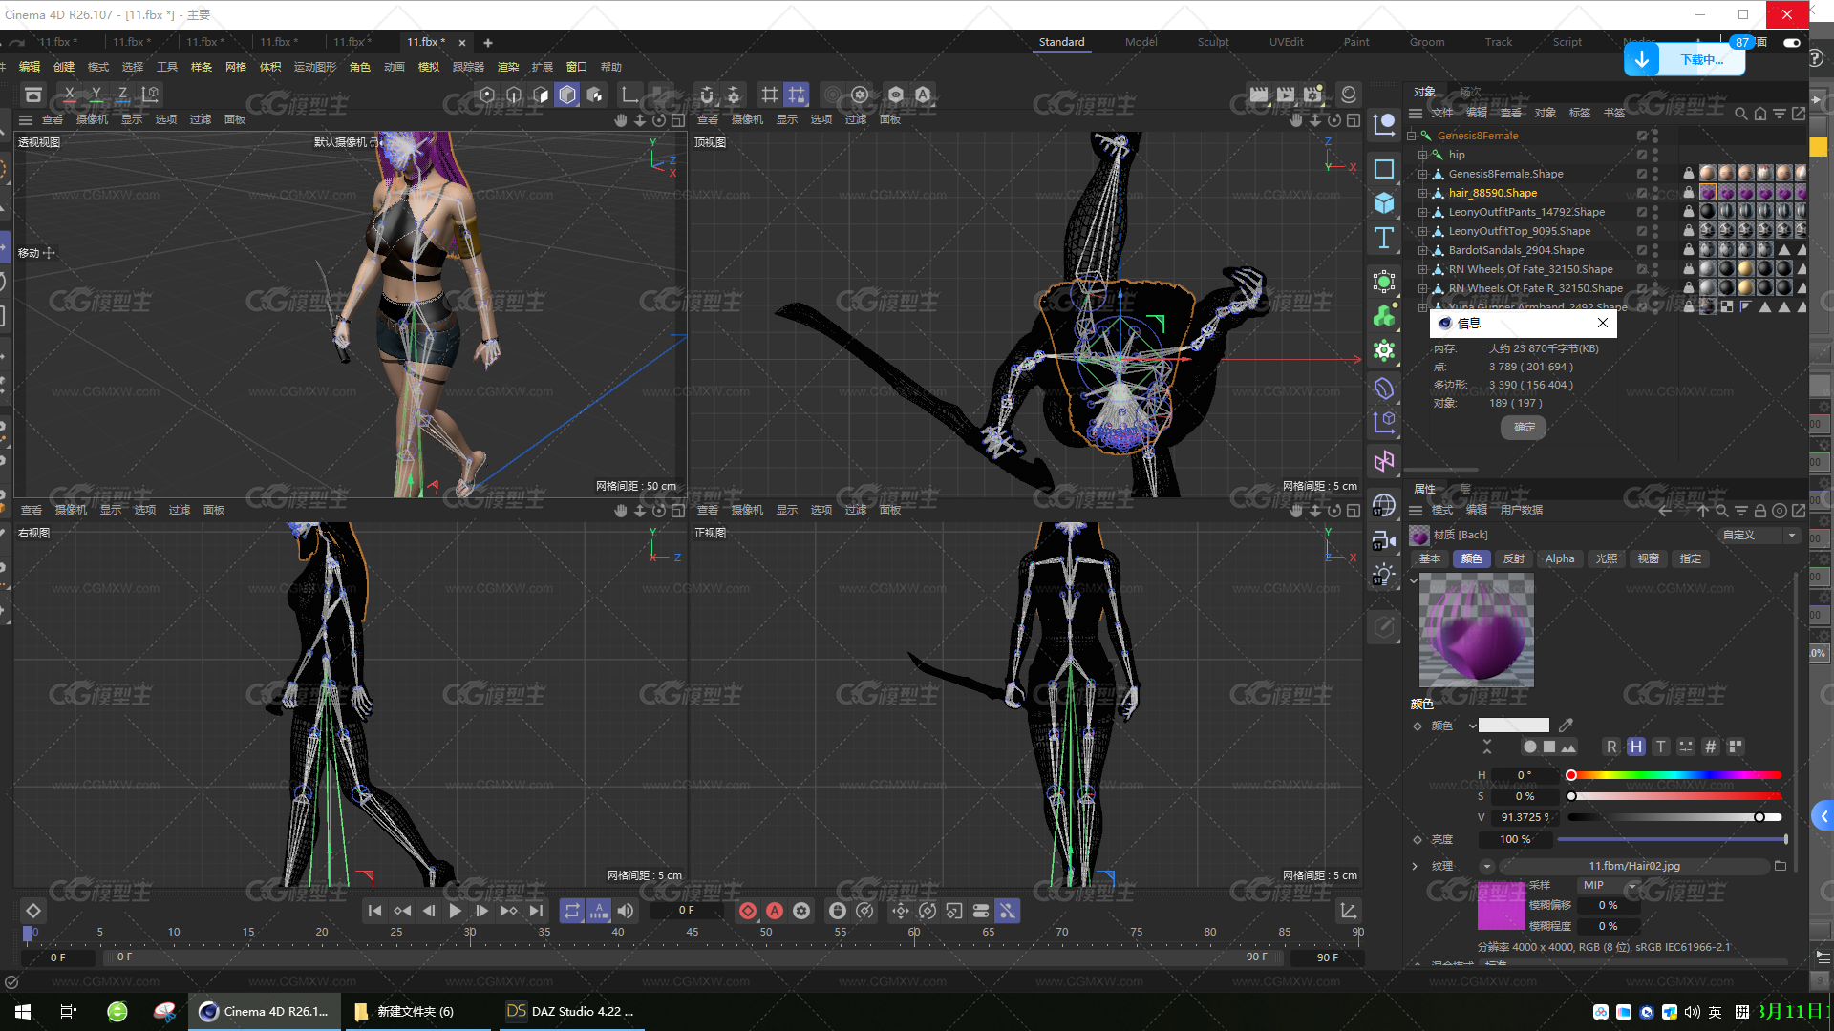Open the 反射 material tab
Viewport: 1834px width, 1031px height.
coord(1514,558)
